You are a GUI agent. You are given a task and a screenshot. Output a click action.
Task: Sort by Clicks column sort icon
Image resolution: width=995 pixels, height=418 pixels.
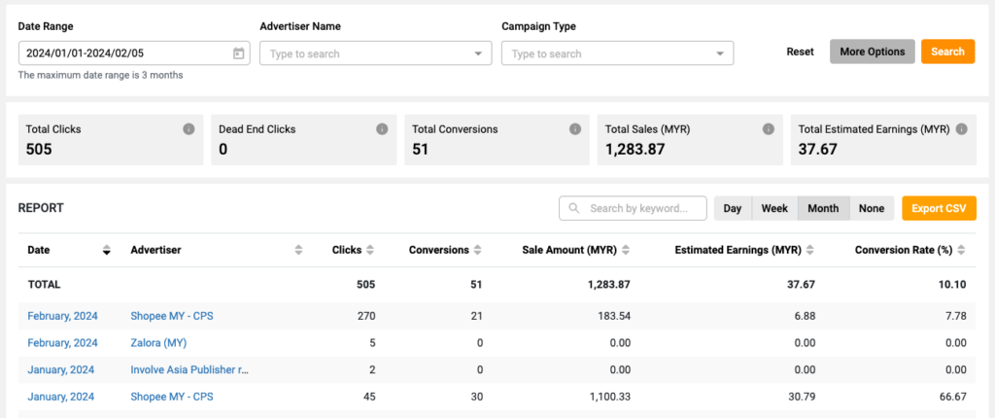click(370, 251)
